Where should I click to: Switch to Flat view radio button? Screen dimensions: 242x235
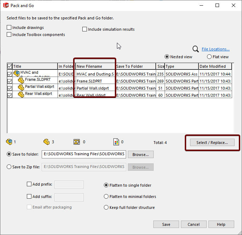coord(209,57)
